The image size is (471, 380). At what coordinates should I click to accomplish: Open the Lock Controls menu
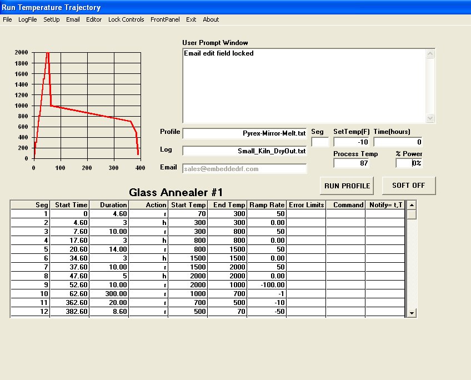[x=126, y=19]
